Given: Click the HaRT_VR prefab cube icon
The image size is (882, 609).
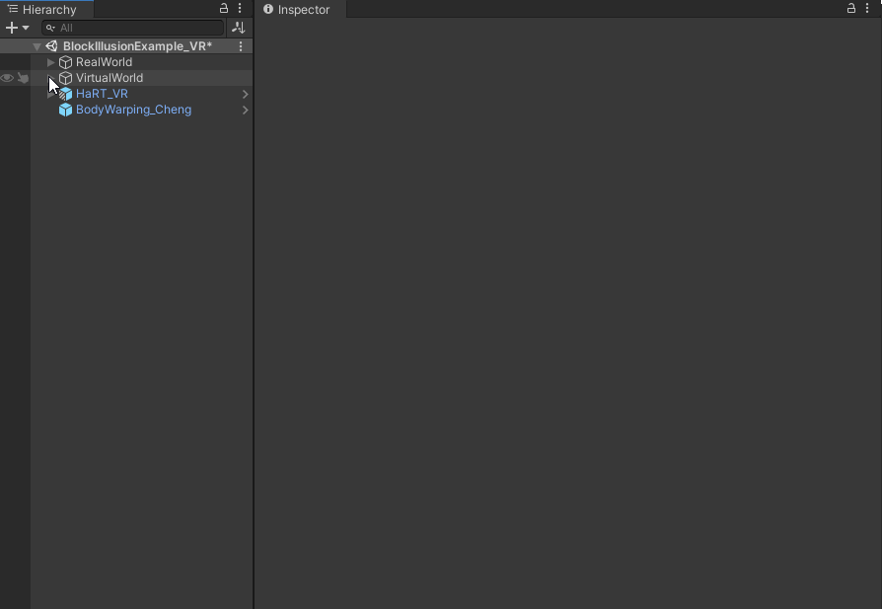Looking at the screenshot, I should tap(66, 94).
